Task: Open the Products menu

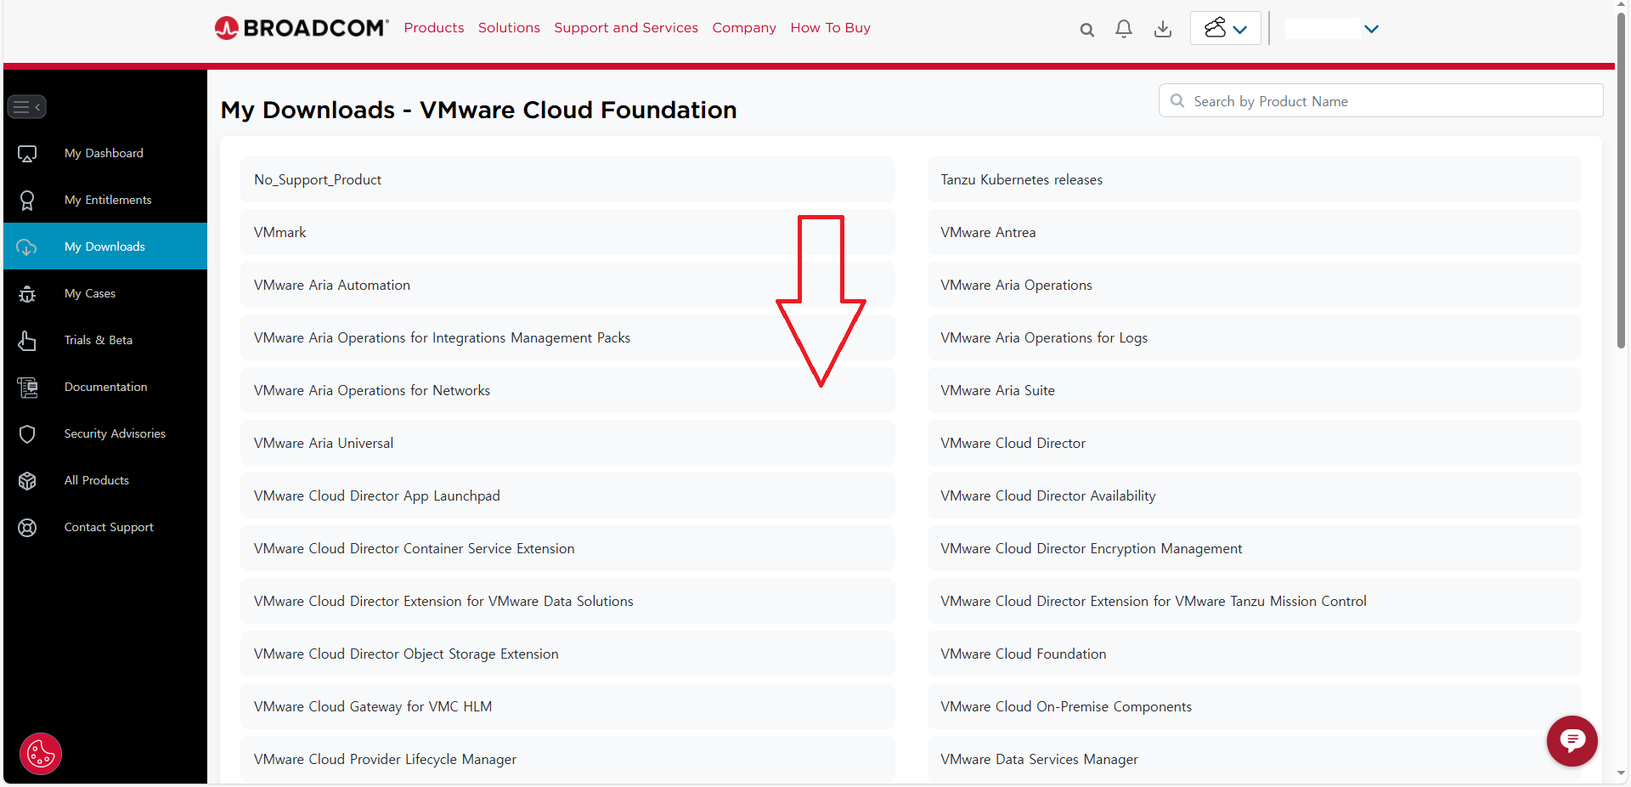Action: (434, 28)
